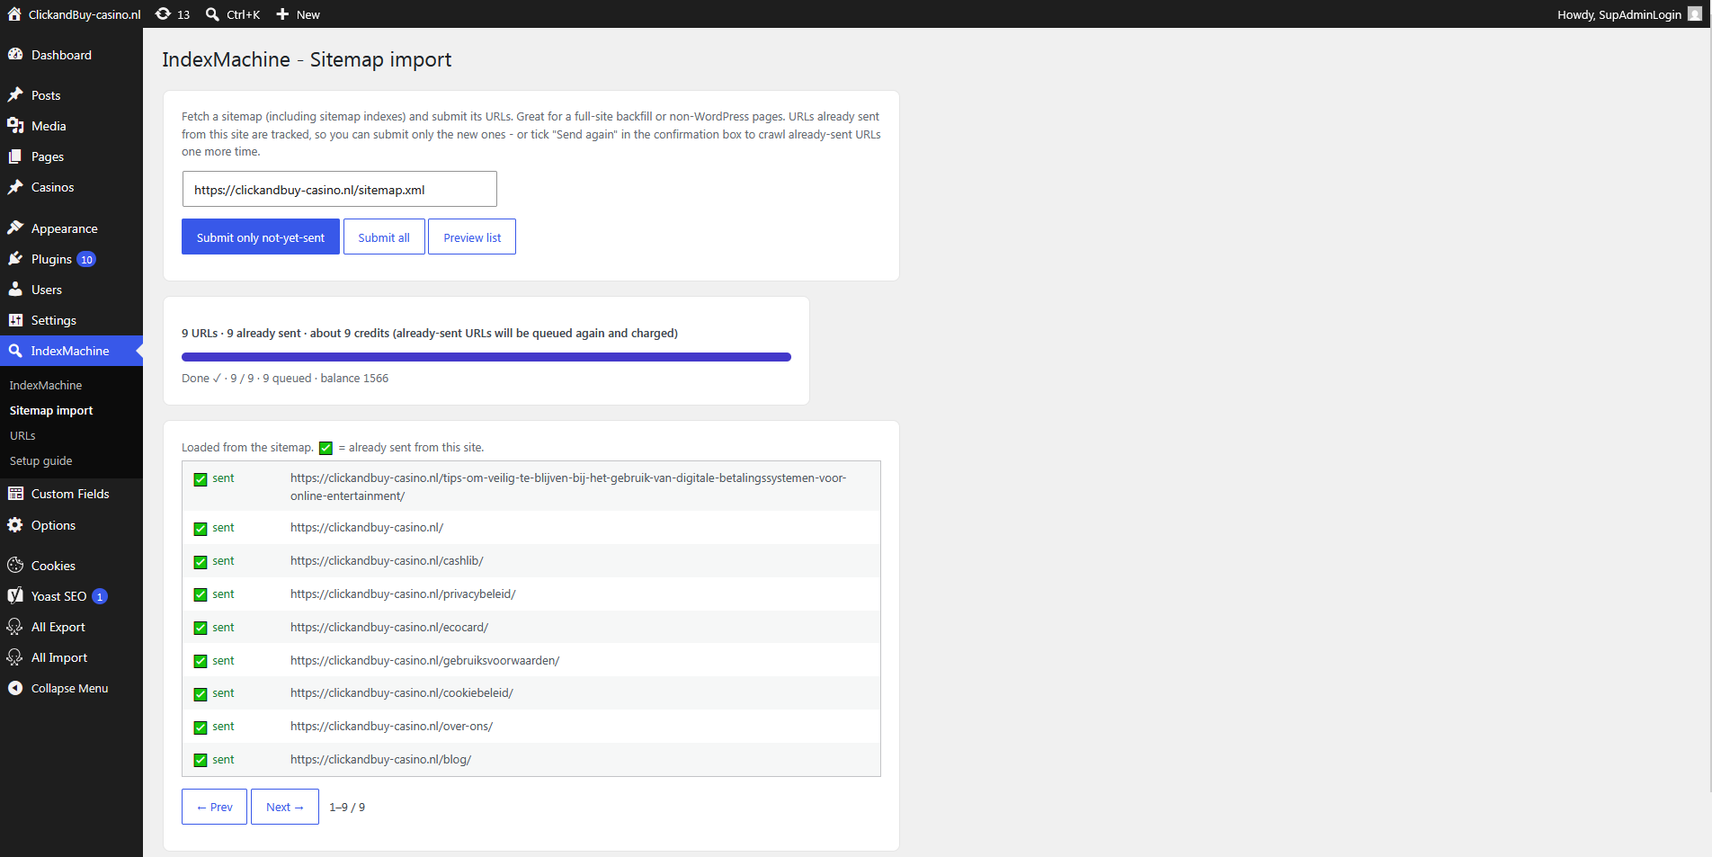Go to previous page with Prev
Viewport: 1712px width, 857px height.
click(x=214, y=807)
